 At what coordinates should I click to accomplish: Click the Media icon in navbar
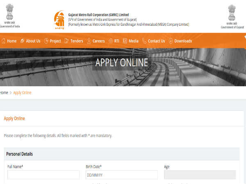point(125,41)
